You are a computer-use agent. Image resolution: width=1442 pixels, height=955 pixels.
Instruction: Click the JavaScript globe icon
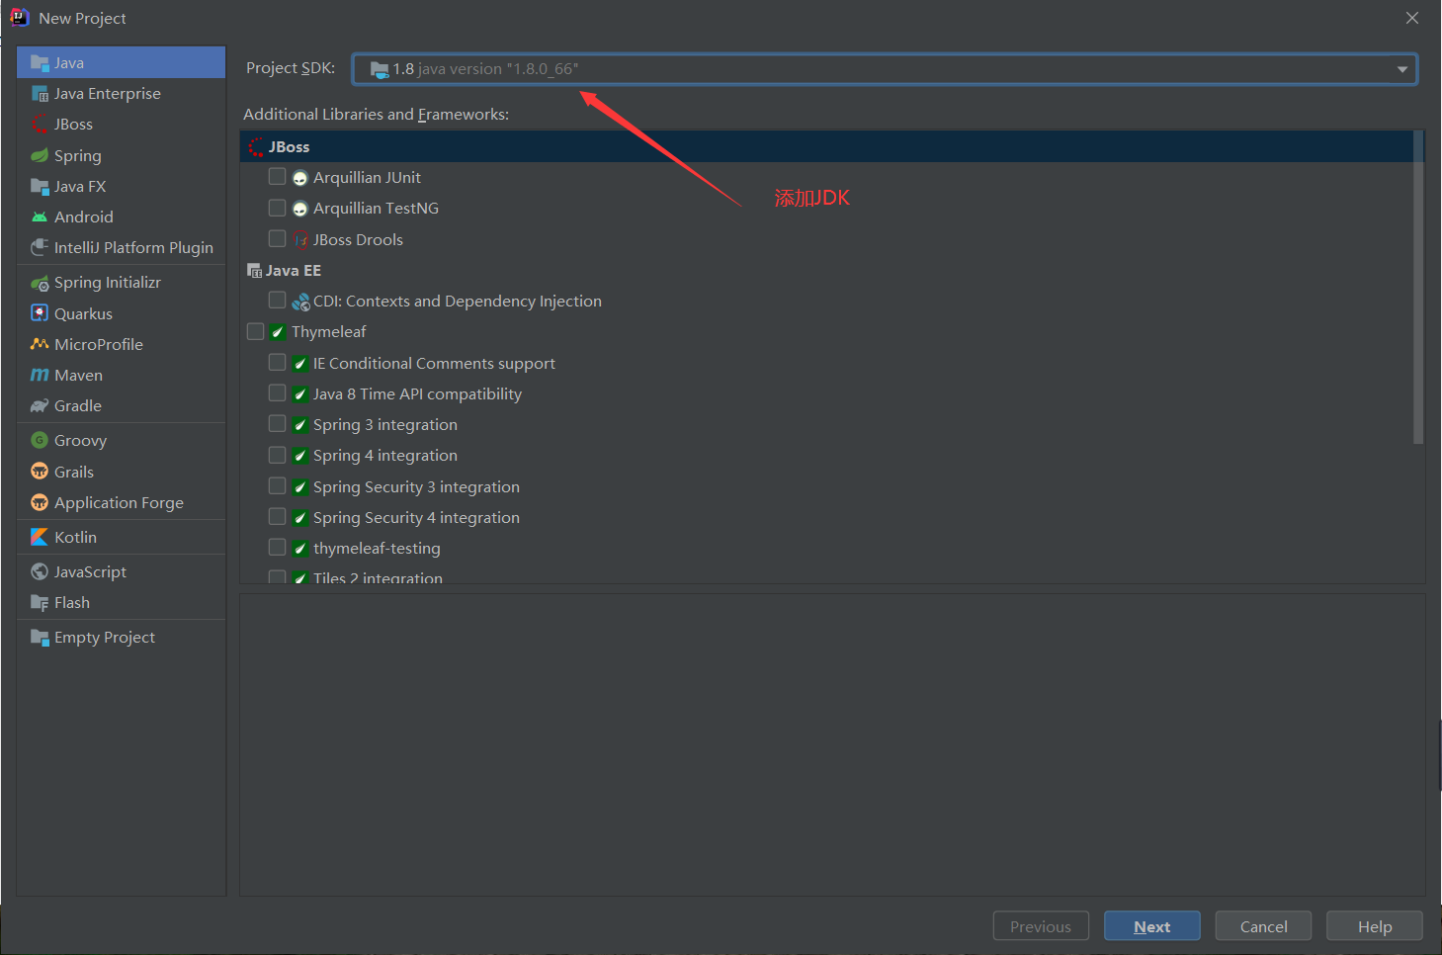click(x=40, y=572)
